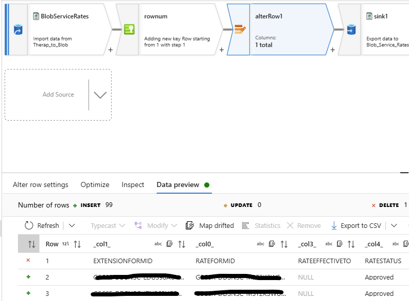Click the Add Source box

(x=58, y=95)
